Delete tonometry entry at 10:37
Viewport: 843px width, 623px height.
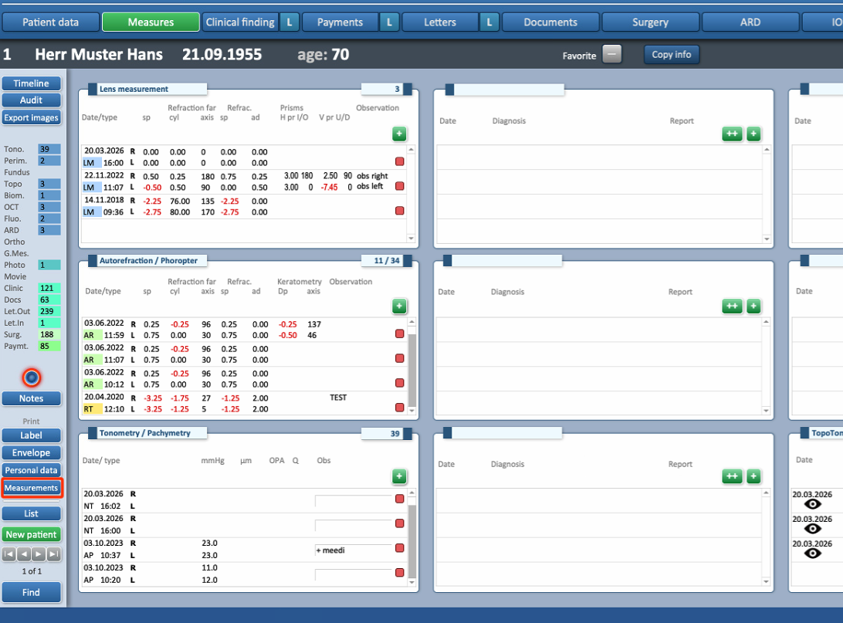tap(399, 548)
